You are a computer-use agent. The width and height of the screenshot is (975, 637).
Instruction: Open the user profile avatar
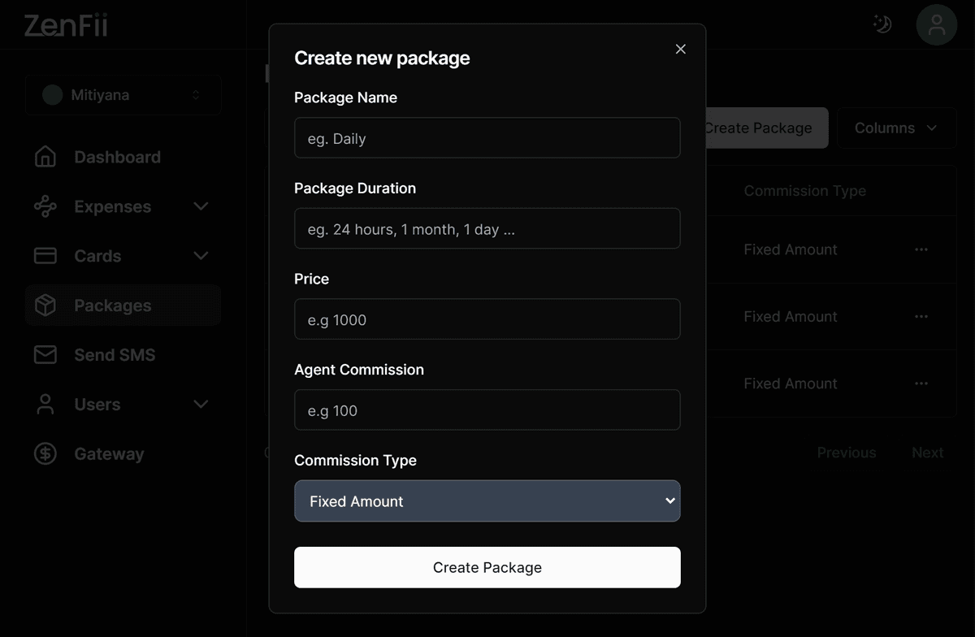tap(936, 24)
